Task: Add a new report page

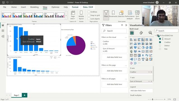Action: pos(25,95)
